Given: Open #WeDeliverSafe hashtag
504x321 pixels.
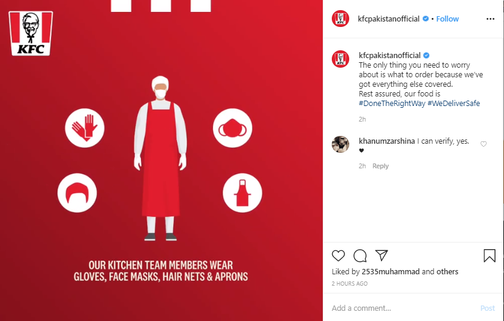Looking at the screenshot, I should pyautogui.click(x=454, y=103).
